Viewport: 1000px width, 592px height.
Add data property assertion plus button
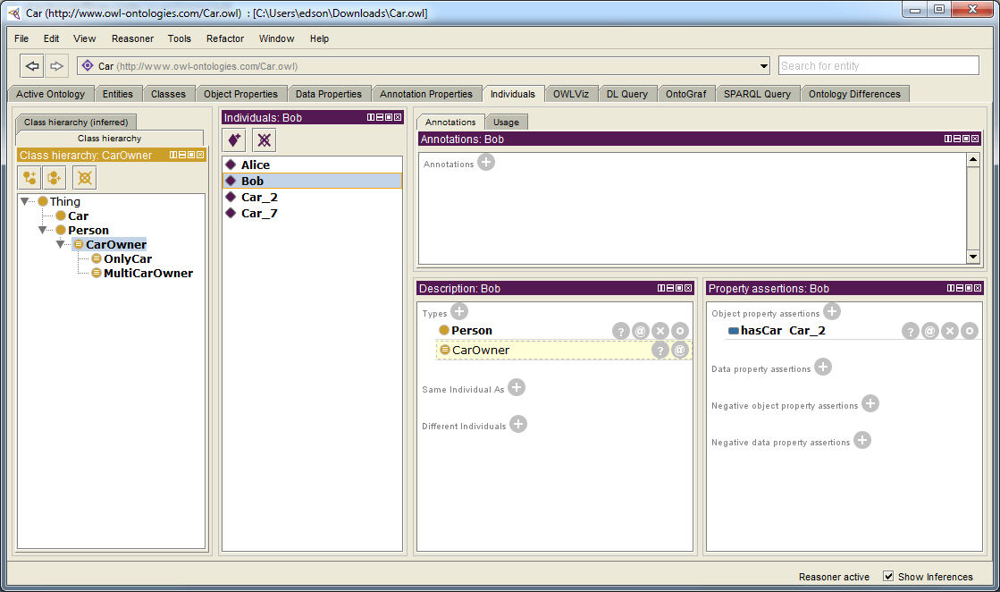pos(823,367)
